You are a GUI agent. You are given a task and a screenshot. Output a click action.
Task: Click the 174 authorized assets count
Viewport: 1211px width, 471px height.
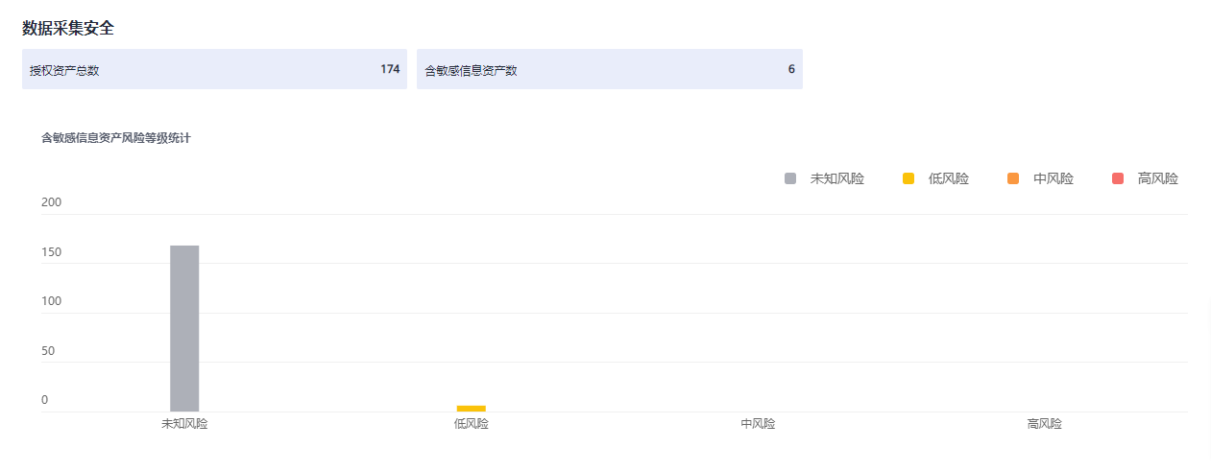pos(390,69)
